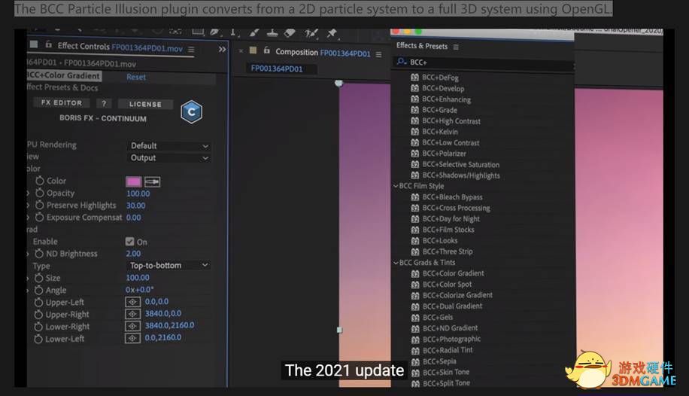This screenshot has width=689, height=396.
Task: Click the BCC+Looks effect icon
Action: point(414,241)
